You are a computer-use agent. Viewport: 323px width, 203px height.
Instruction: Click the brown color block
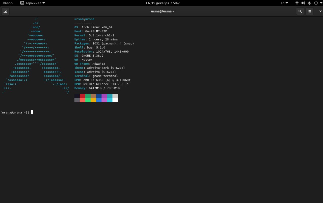pos(93,96)
